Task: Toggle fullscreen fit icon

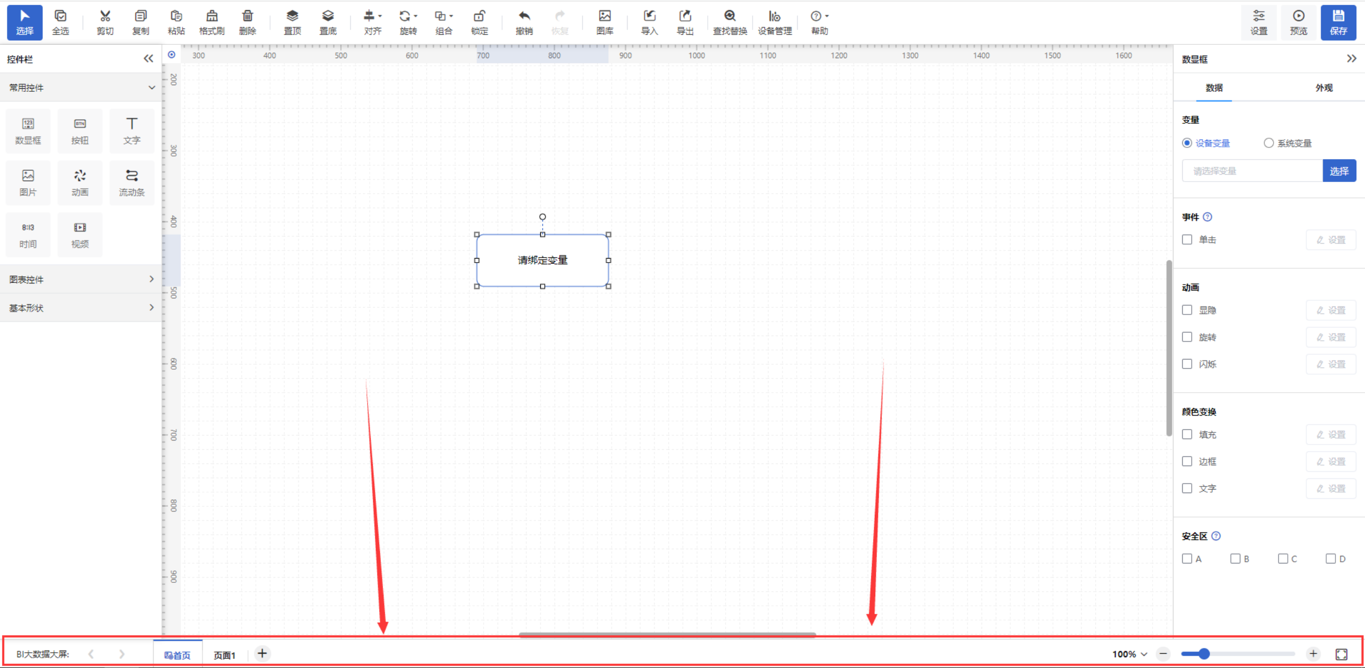Action: click(1341, 654)
